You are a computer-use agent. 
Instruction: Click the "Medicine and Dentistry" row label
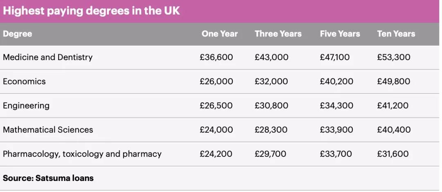(47, 57)
